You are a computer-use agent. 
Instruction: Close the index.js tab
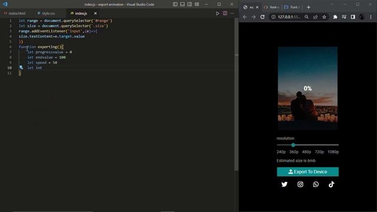click(95, 13)
